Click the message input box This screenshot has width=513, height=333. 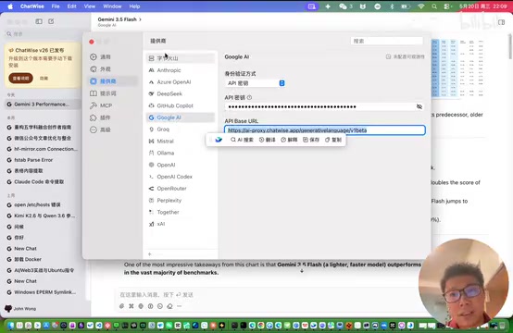(x=267, y=295)
